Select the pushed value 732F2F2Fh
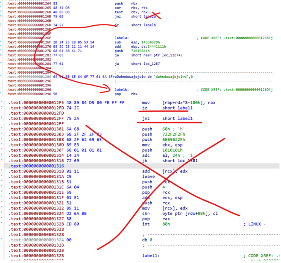The height and width of the screenshot is (263, 281). 174,134
